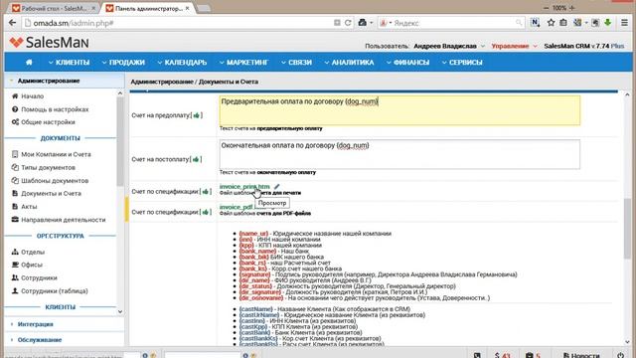
Task: Open the invoice_pdf template link
Action: 237,207
